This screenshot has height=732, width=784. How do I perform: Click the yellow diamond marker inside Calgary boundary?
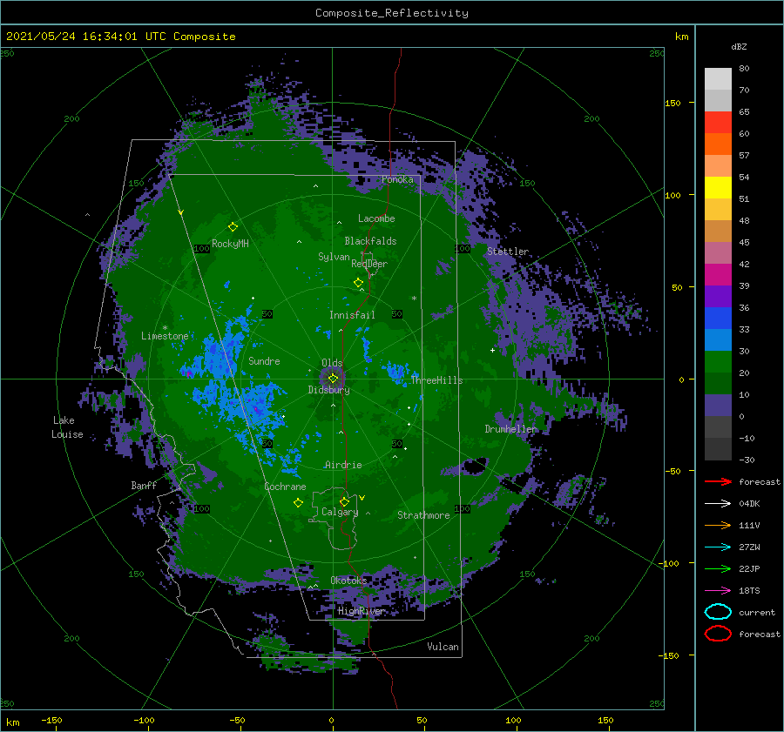(x=344, y=501)
